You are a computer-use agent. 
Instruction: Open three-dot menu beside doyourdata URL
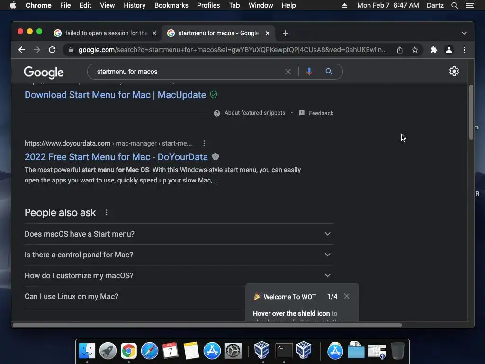tap(204, 143)
